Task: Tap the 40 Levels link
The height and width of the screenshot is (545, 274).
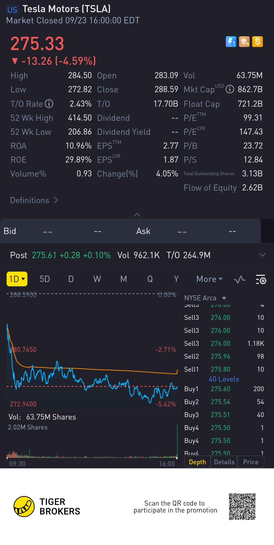Action: click(224, 379)
